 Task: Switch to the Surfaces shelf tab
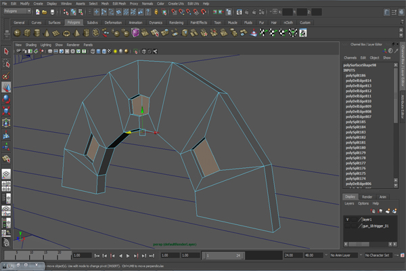coord(54,22)
